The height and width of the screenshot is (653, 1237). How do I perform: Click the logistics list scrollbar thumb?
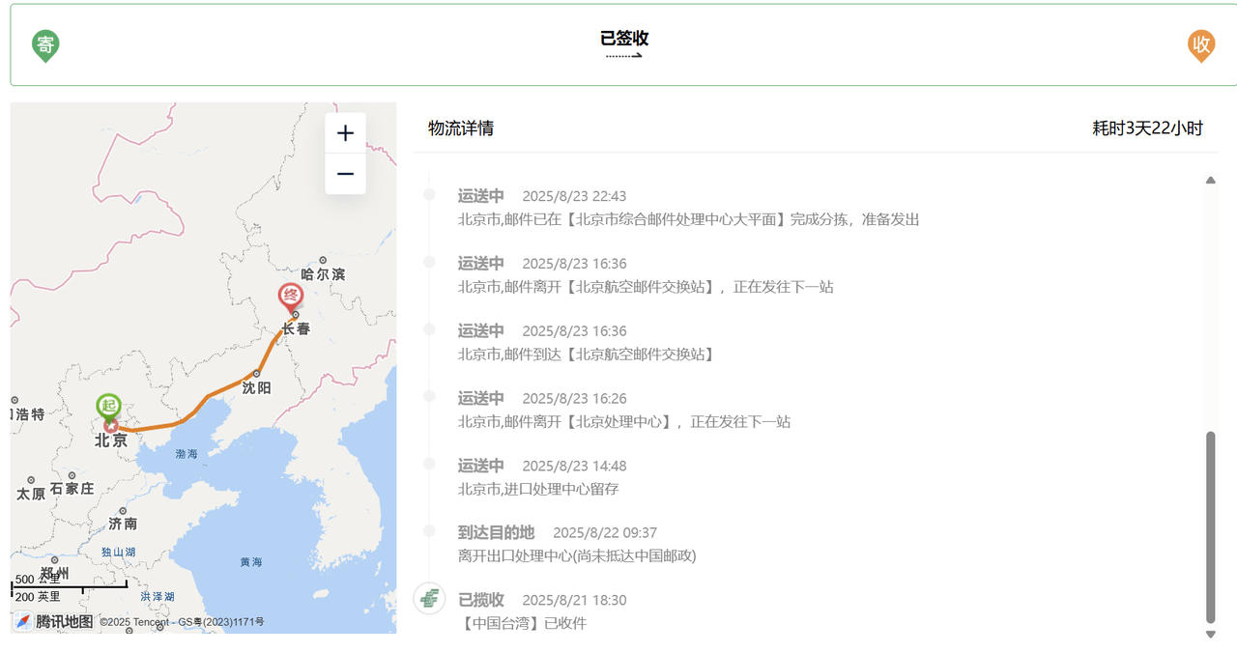click(1211, 527)
